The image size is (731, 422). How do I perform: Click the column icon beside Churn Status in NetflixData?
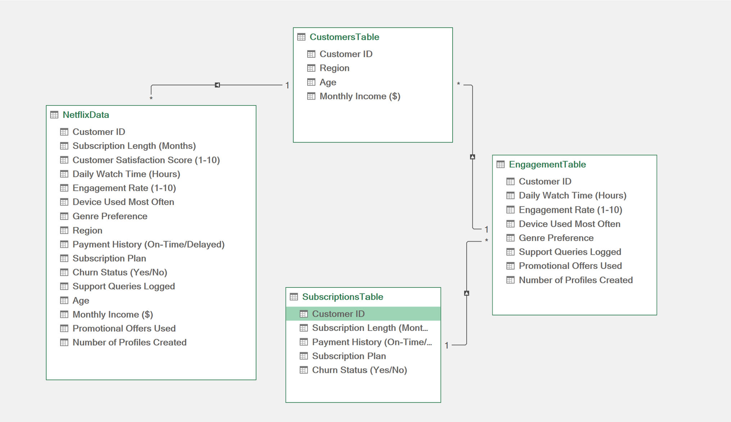64,272
